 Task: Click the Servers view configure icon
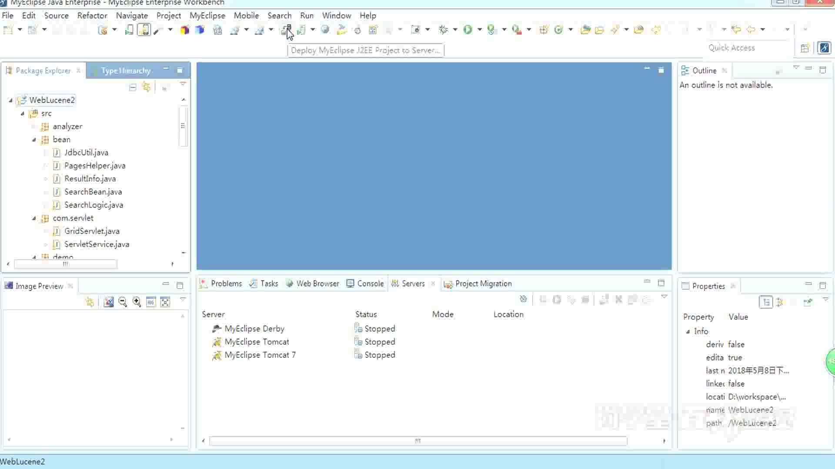[x=523, y=299]
